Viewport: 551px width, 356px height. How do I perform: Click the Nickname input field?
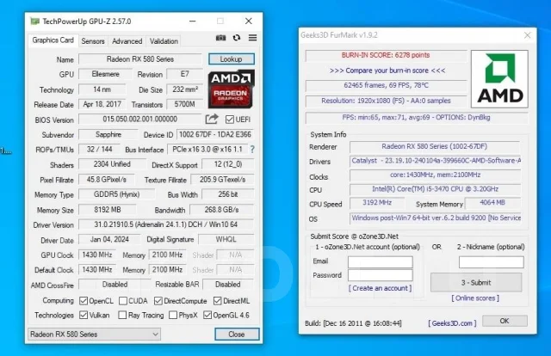coord(492,262)
